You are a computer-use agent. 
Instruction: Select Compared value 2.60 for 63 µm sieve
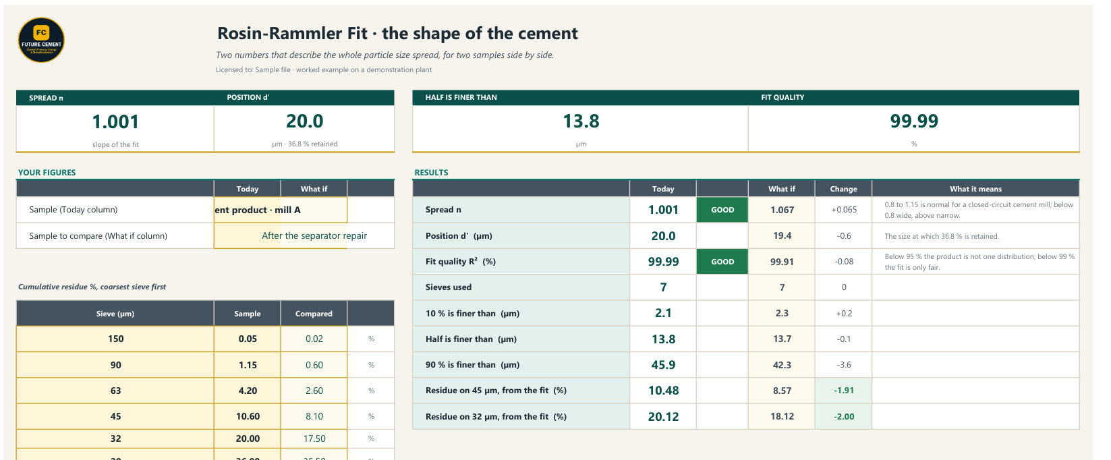click(x=314, y=391)
